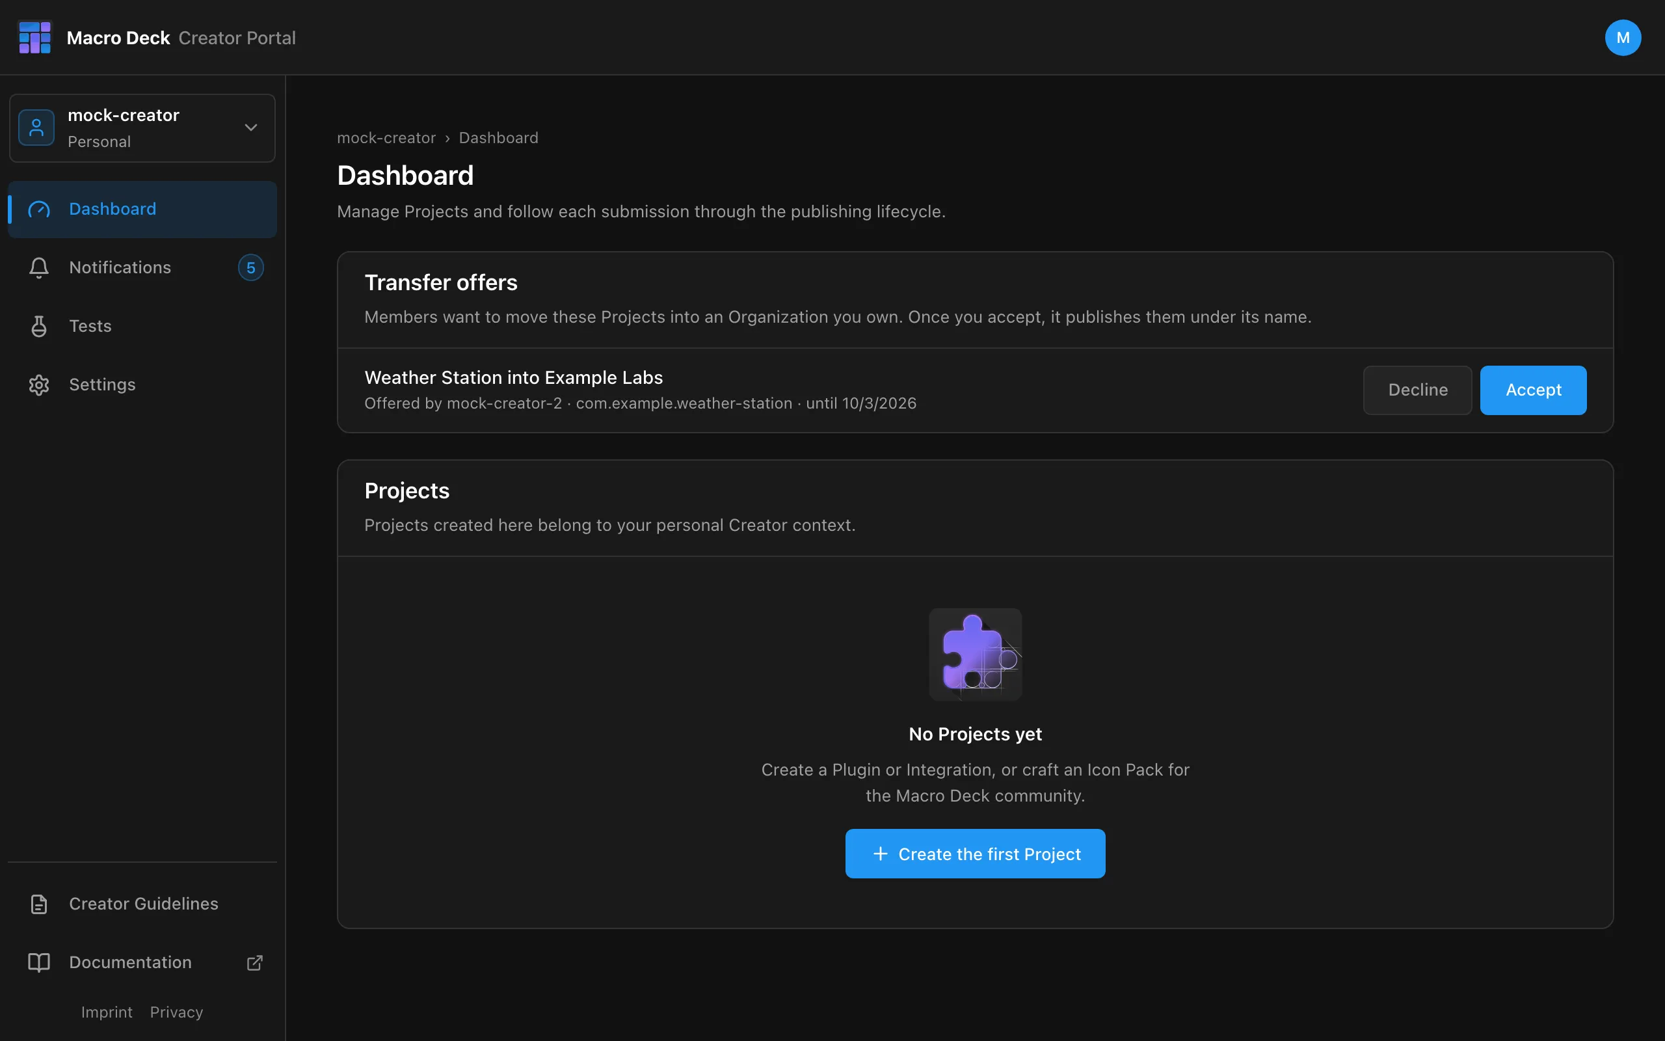The image size is (1665, 1041).
Task: Open the Dashboard sidebar item
Action: (x=142, y=210)
